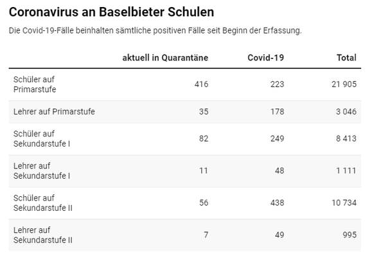Click the 'Covid-19' column header
The height and width of the screenshot is (254, 374).
(265, 58)
